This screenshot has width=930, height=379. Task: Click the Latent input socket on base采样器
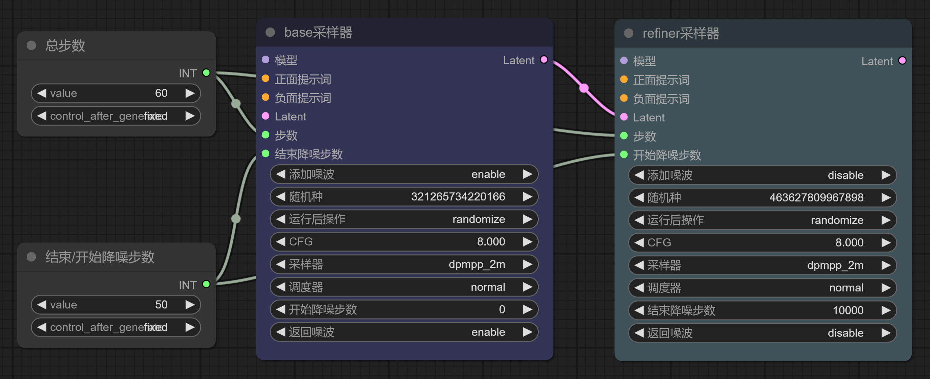[266, 116]
